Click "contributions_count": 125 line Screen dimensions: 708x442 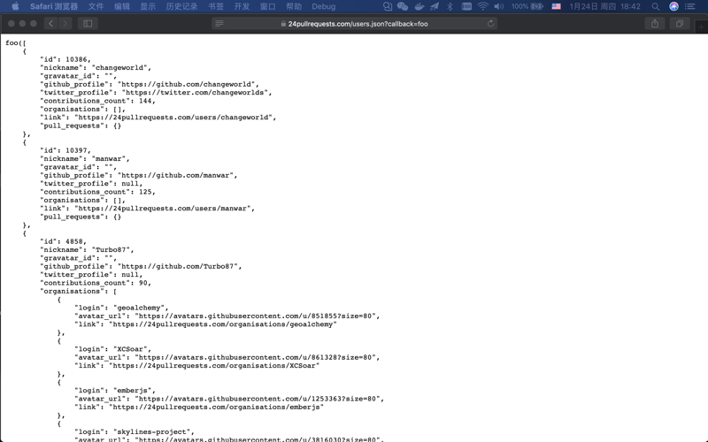[97, 192]
